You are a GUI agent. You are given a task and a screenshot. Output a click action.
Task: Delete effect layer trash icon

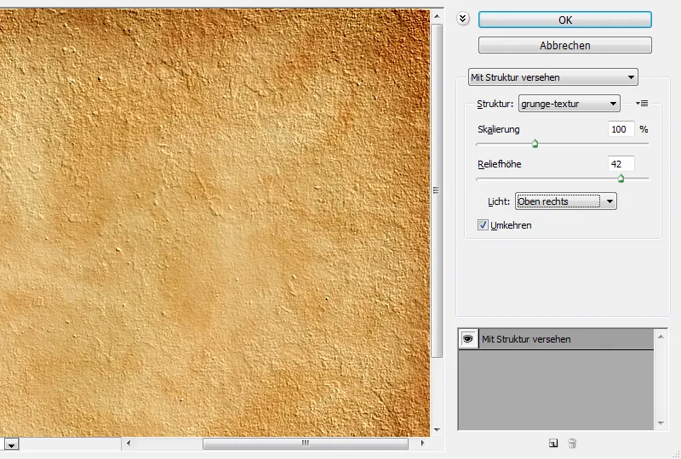click(572, 443)
